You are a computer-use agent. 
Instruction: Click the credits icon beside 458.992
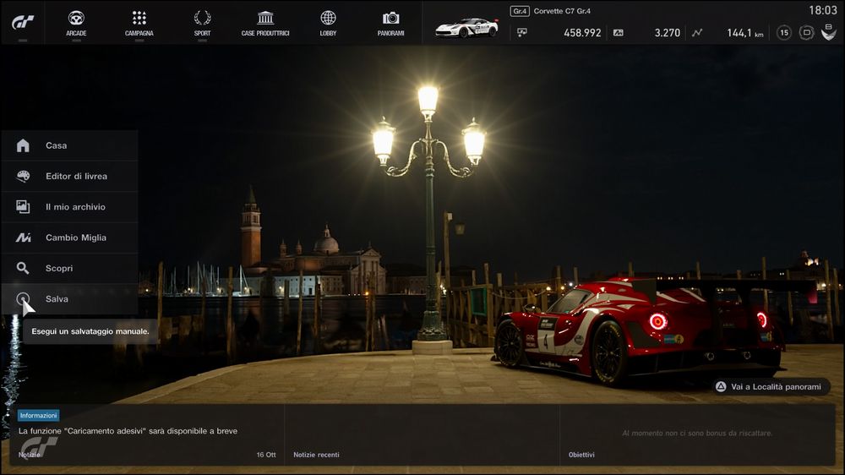click(521, 33)
